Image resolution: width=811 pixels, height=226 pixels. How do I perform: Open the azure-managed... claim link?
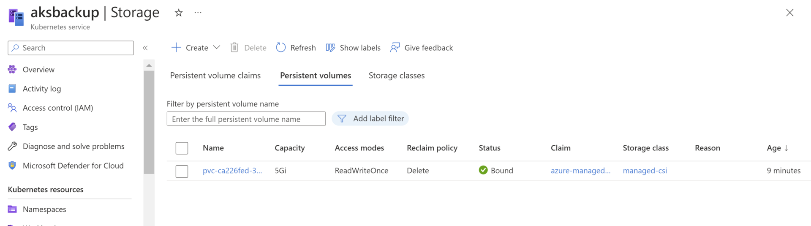(581, 171)
